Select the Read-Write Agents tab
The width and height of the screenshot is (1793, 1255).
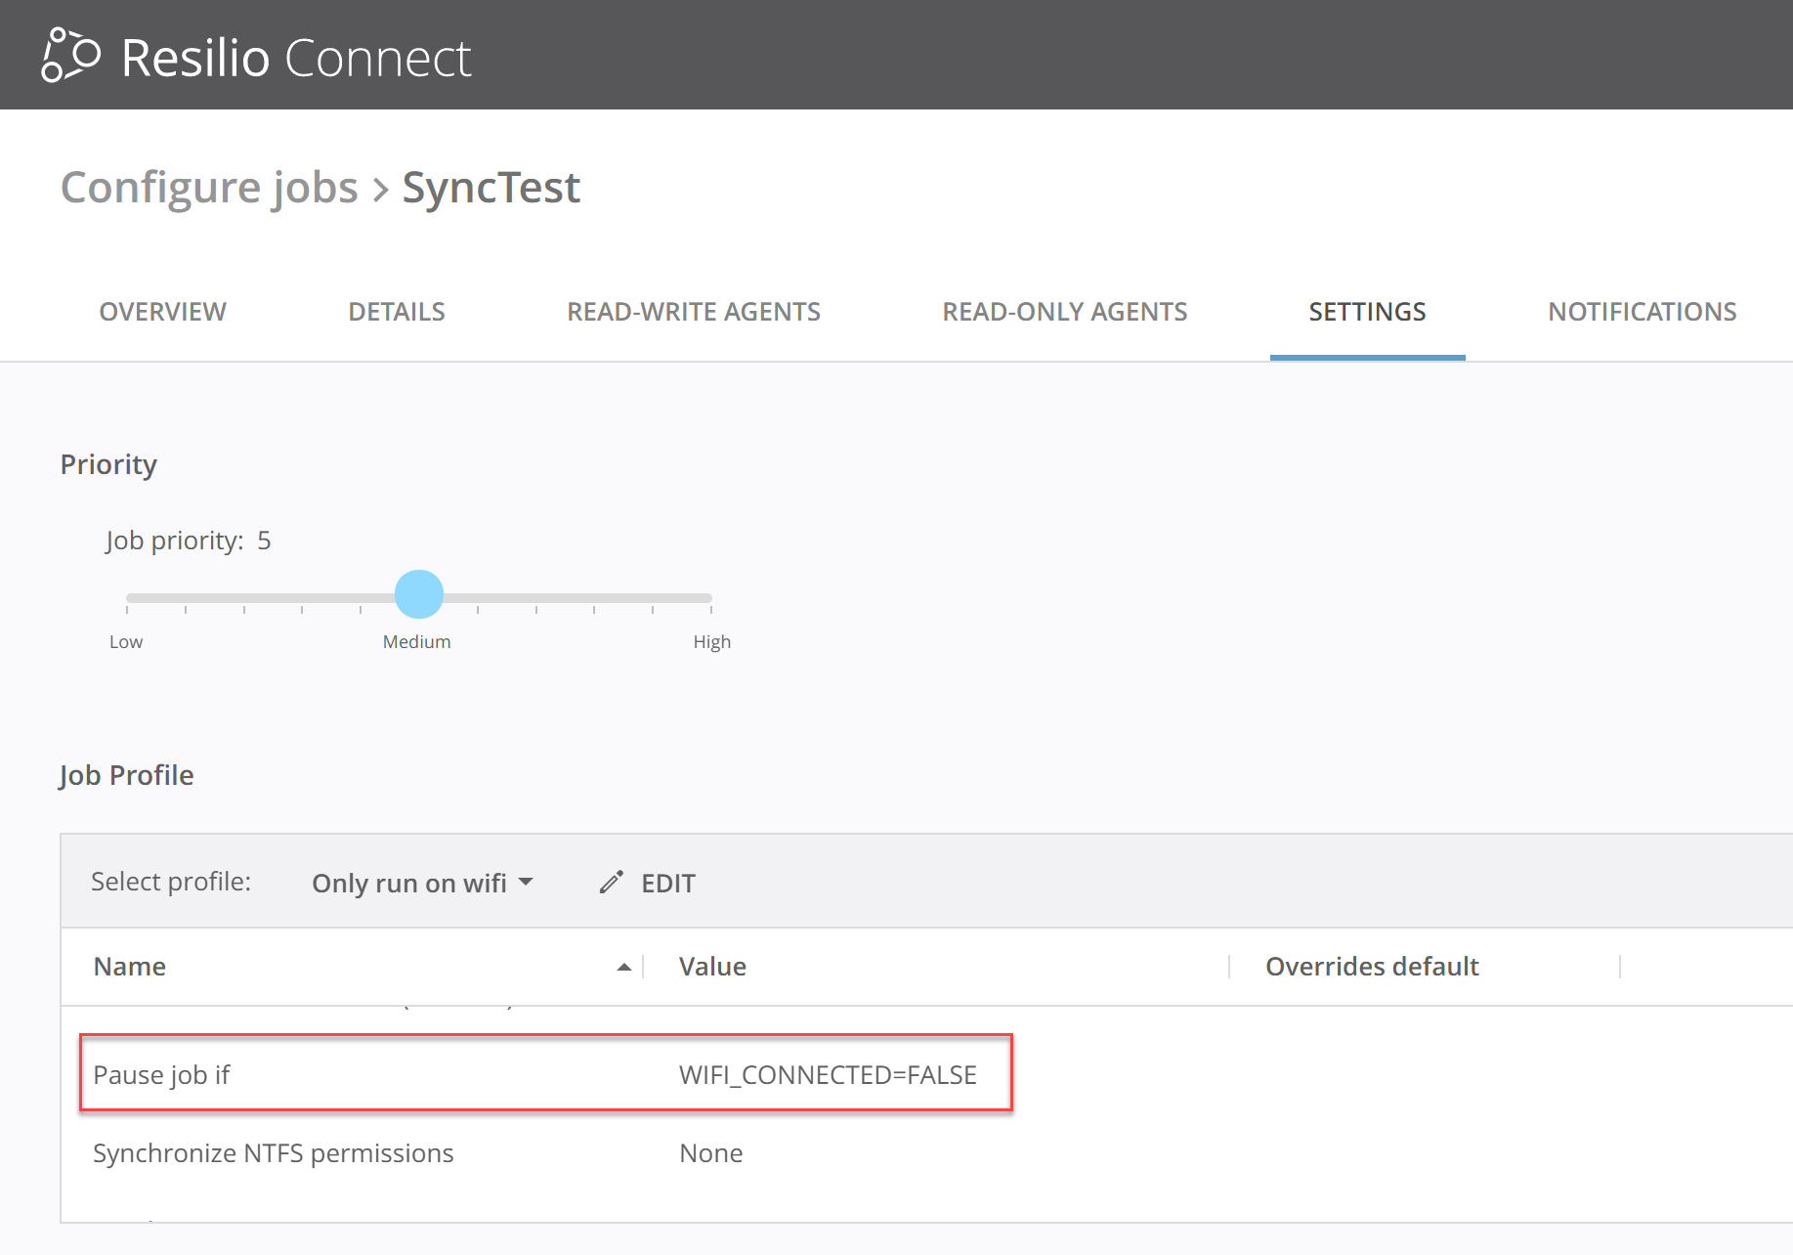693,312
